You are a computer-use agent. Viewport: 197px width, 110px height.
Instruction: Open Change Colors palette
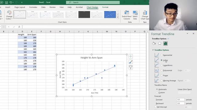click(x=9, y=15)
